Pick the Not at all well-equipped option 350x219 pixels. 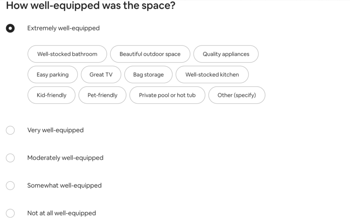pyautogui.click(x=10, y=213)
